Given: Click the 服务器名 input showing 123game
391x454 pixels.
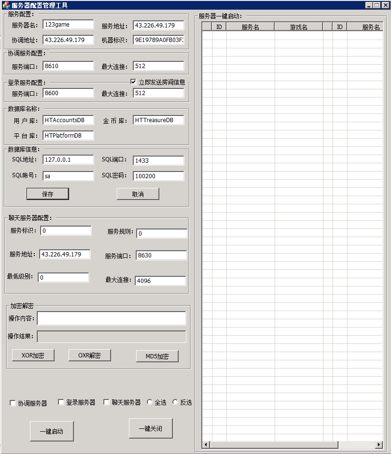Looking at the screenshot, I should [68, 24].
